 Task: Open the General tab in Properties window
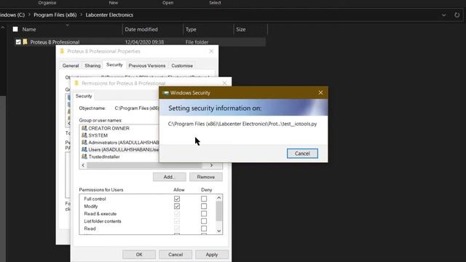(x=71, y=65)
